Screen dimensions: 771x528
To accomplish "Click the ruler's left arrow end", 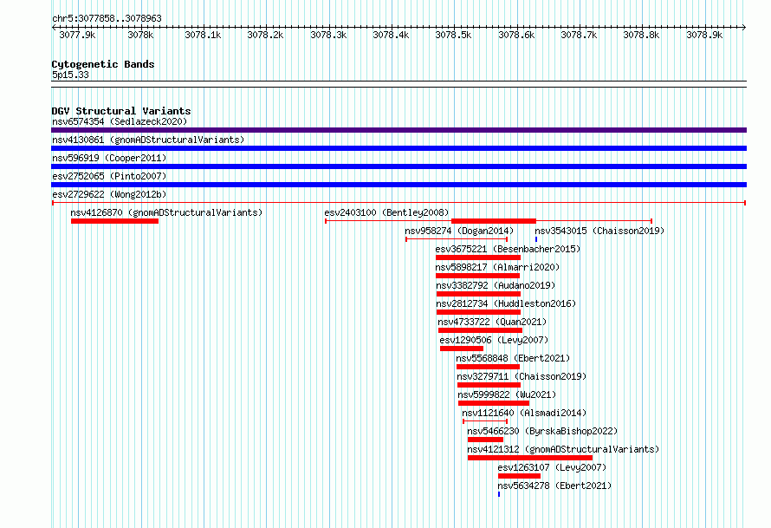I will coord(54,28).
